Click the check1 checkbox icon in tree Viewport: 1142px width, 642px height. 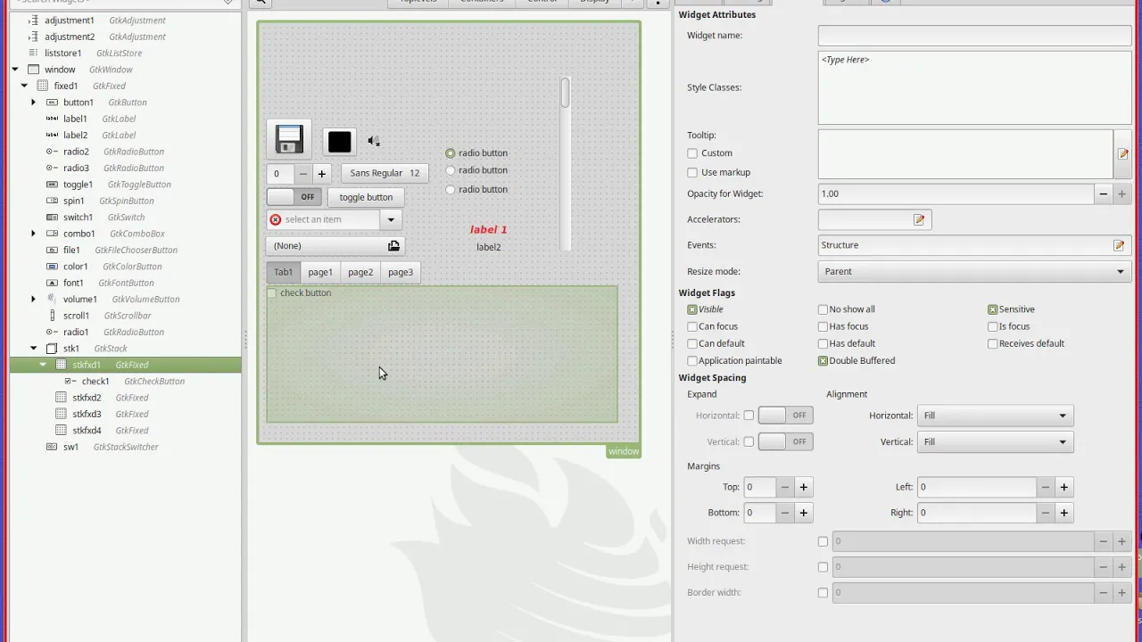click(x=70, y=381)
